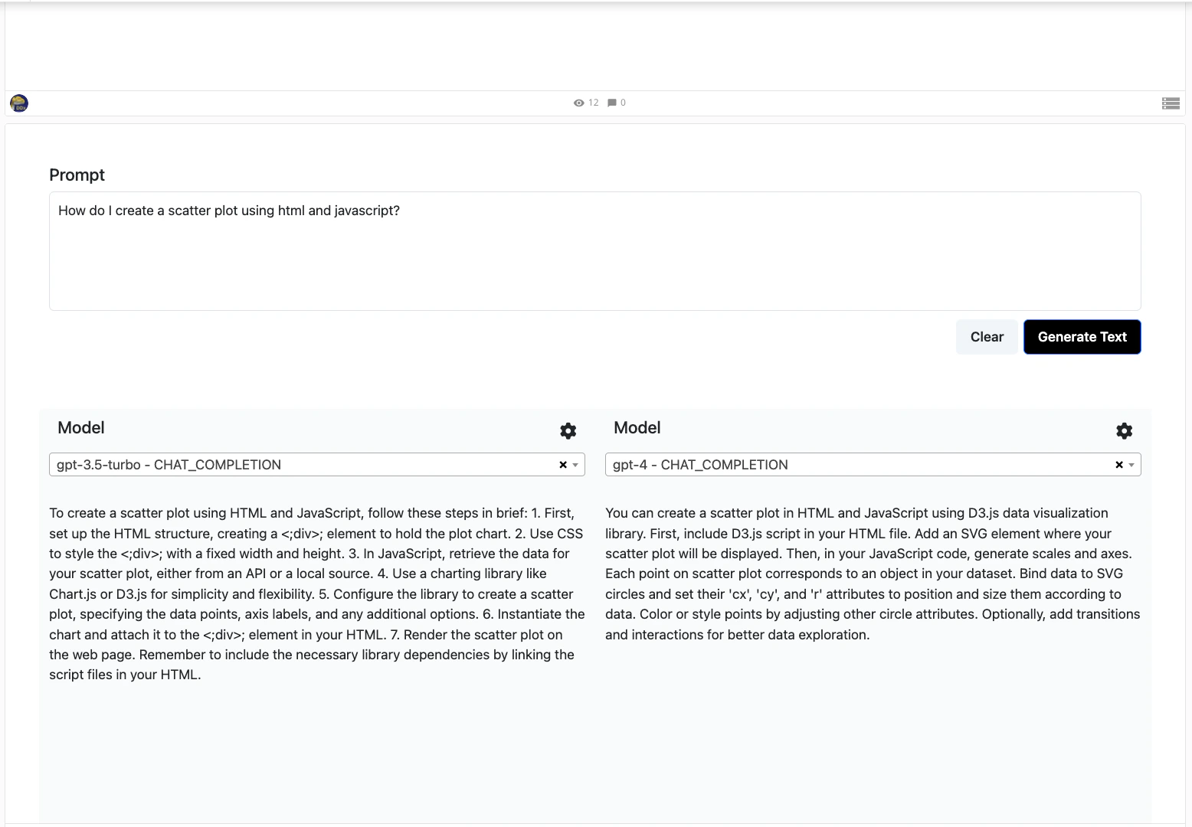Viewport: 1192px width, 827px height.
Task: Expand the gpt-3.5-turbo model dropdown arrow
Action: pos(575,465)
